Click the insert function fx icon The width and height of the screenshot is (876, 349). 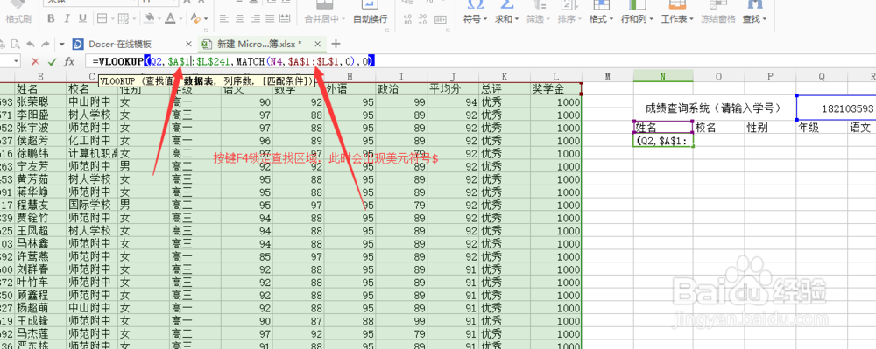[68, 61]
